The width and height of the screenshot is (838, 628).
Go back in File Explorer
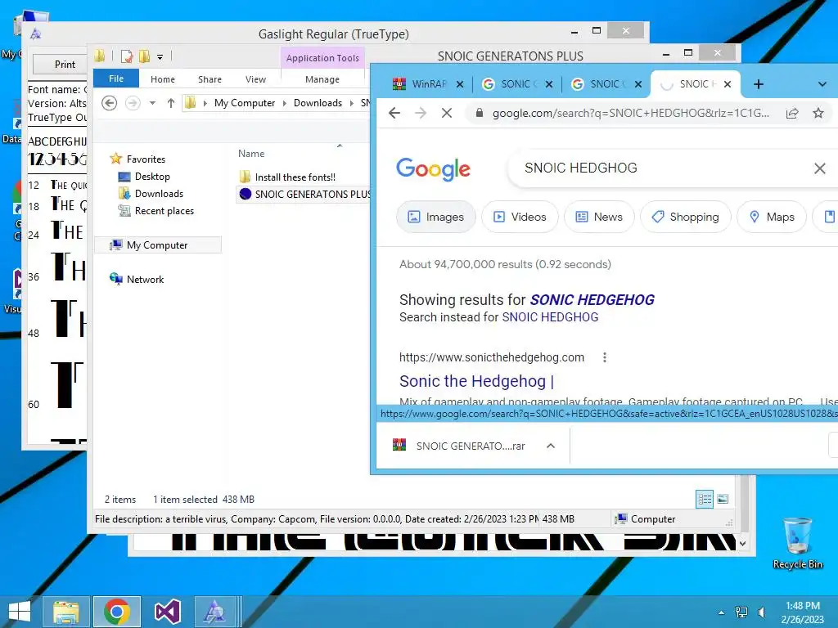coord(109,102)
